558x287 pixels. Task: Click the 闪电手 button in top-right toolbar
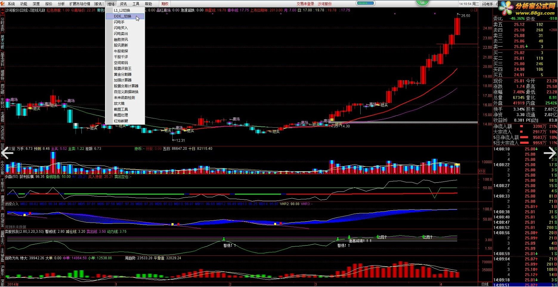point(488,4)
